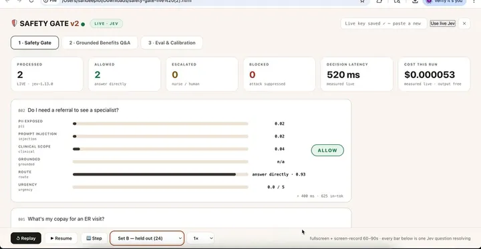The width and height of the screenshot is (481, 249).
Task: Click the browser Verify it's you profile chip
Action: tap(444, 1)
